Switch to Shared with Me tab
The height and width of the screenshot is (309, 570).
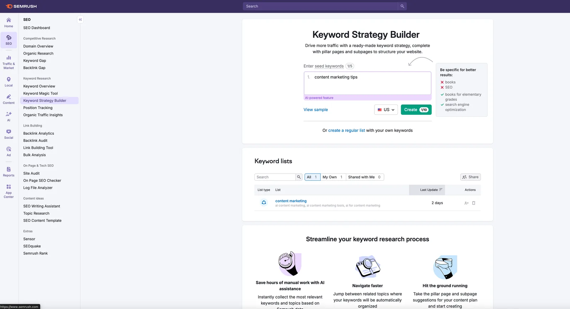[364, 177]
